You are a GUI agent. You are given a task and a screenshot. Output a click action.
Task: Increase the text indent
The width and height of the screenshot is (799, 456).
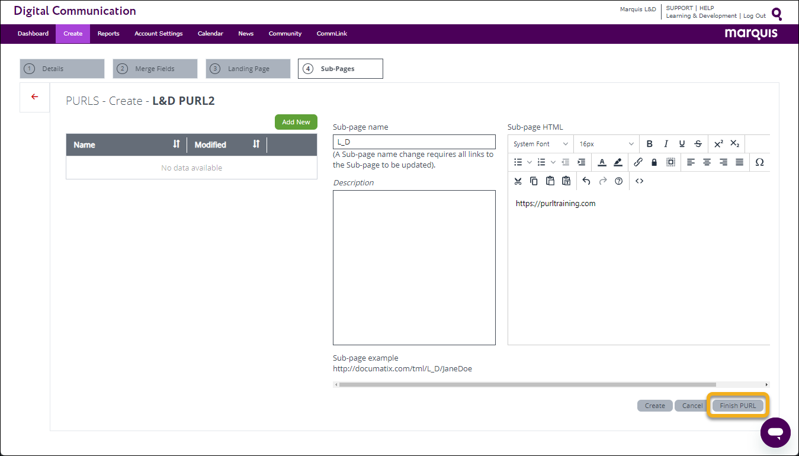[x=581, y=162]
